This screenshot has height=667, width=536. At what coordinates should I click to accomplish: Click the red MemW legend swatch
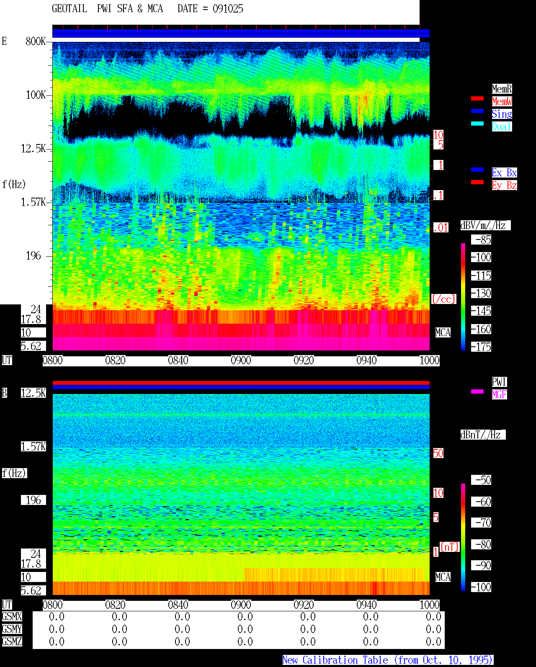click(x=477, y=98)
